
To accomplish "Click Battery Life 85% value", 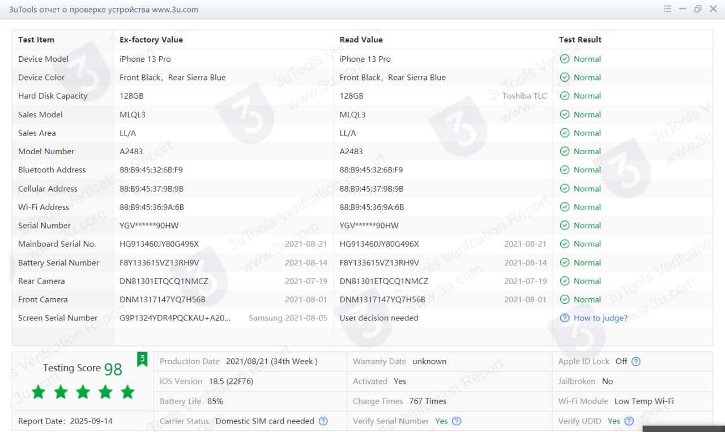I will click(x=215, y=401).
